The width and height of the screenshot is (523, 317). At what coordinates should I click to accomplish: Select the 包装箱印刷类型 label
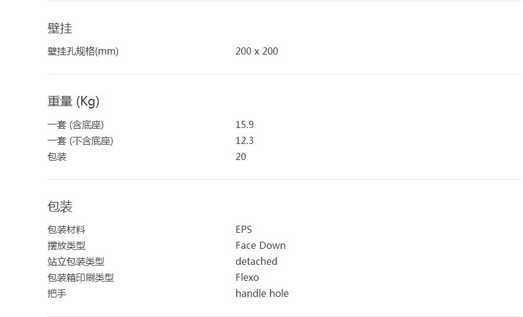point(81,277)
